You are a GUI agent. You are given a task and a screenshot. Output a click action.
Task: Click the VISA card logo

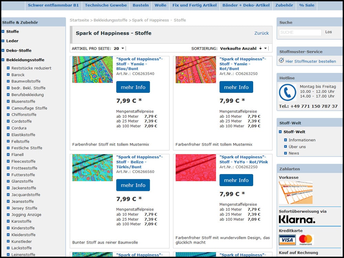click(287, 240)
